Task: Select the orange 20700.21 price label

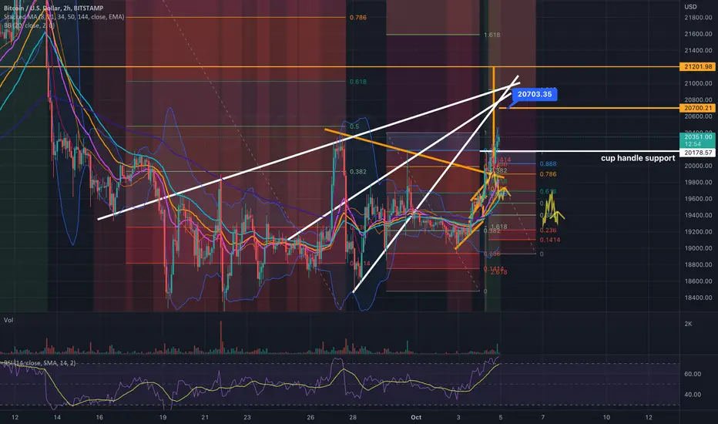Action: [x=698, y=108]
